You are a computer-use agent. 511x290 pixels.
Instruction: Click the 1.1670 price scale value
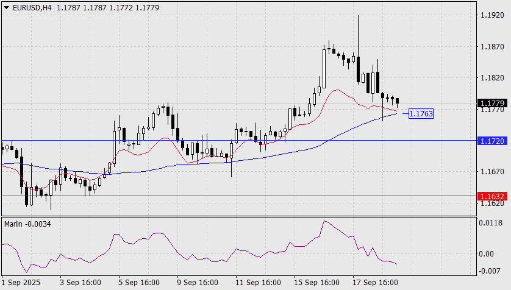492,172
